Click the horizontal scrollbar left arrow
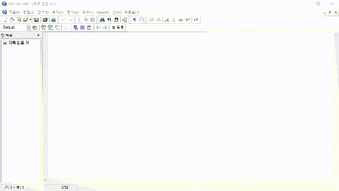Viewport: 339px width, 191px height. [x=45, y=180]
